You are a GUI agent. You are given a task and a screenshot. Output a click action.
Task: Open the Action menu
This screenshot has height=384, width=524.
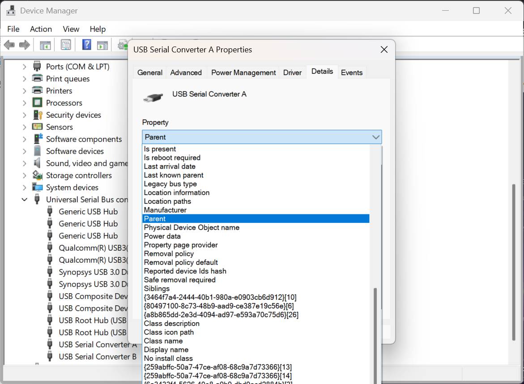pyautogui.click(x=41, y=29)
